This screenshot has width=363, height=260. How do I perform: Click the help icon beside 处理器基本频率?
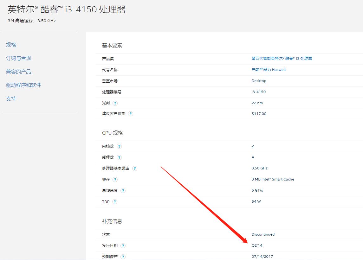pos(134,168)
